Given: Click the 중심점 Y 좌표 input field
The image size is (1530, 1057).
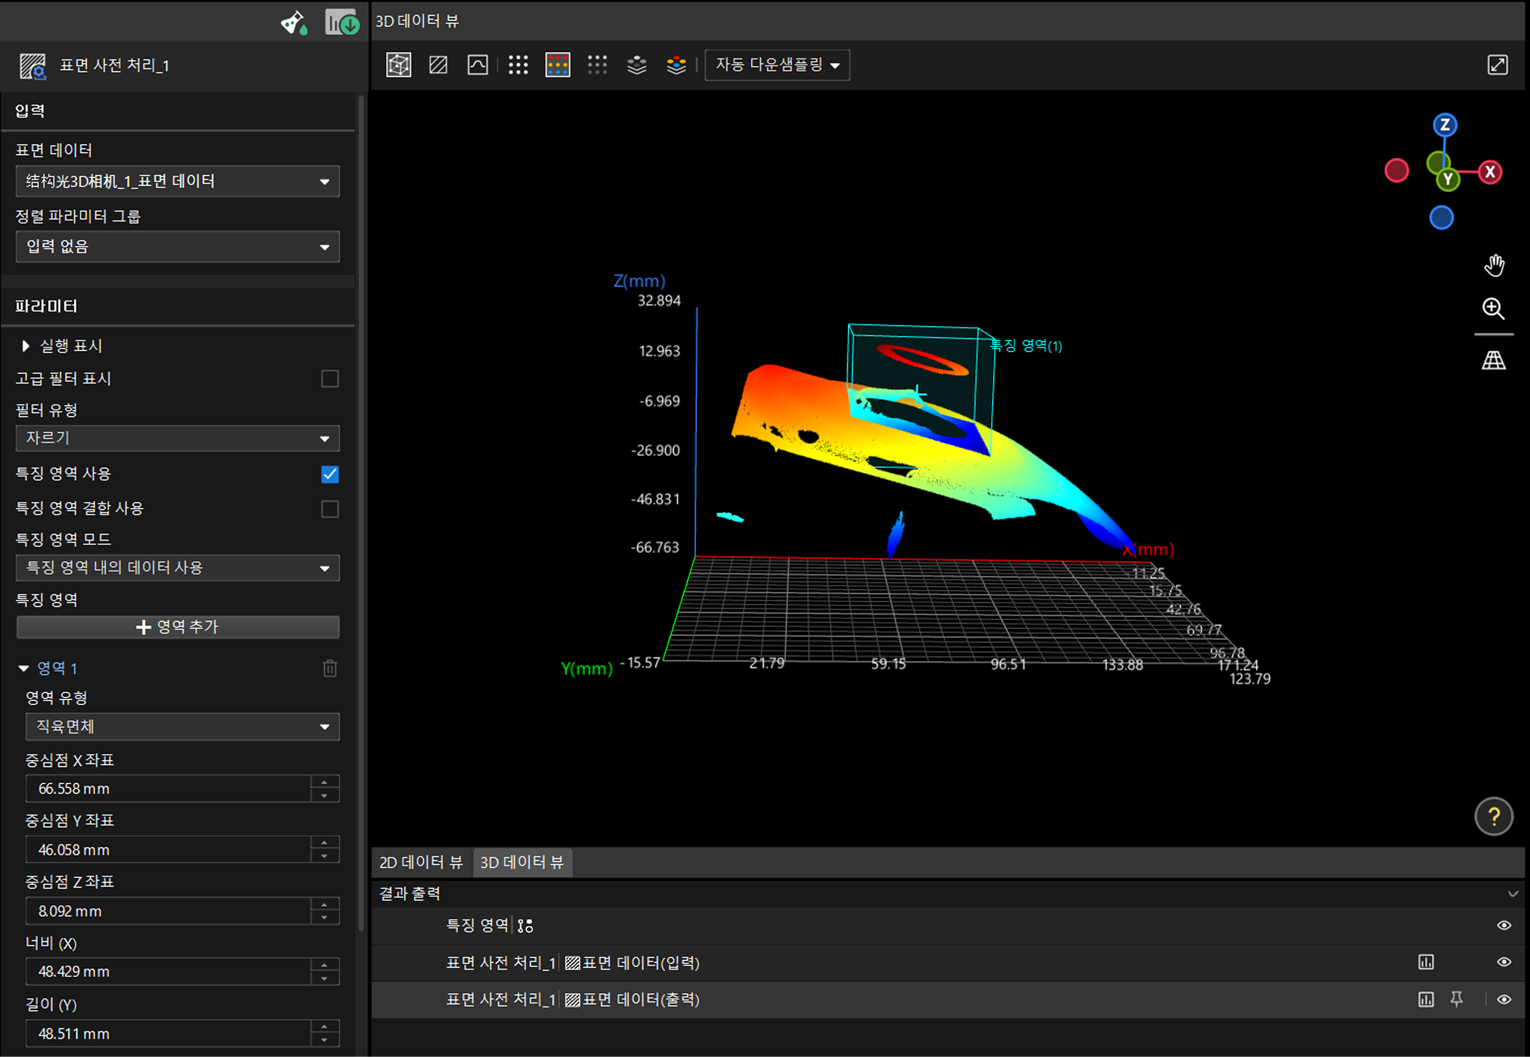Looking at the screenshot, I should pyautogui.click(x=168, y=850).
